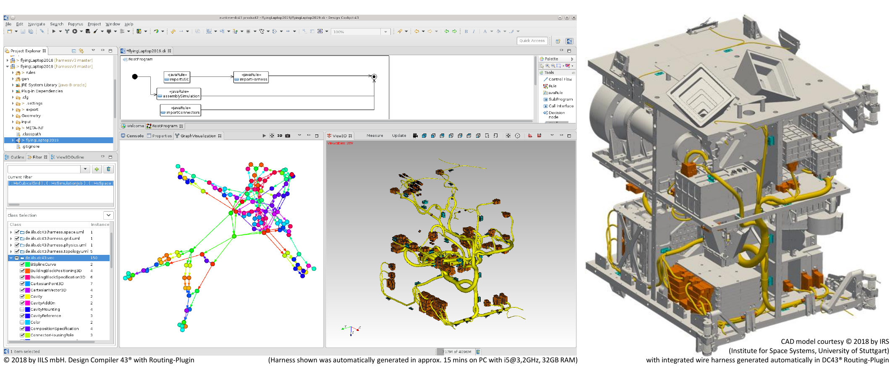Click the BuildingBlockPositioning3D orange color swatch
The height and width of the screenshot is (372, 895).
(x=28, y=271)
